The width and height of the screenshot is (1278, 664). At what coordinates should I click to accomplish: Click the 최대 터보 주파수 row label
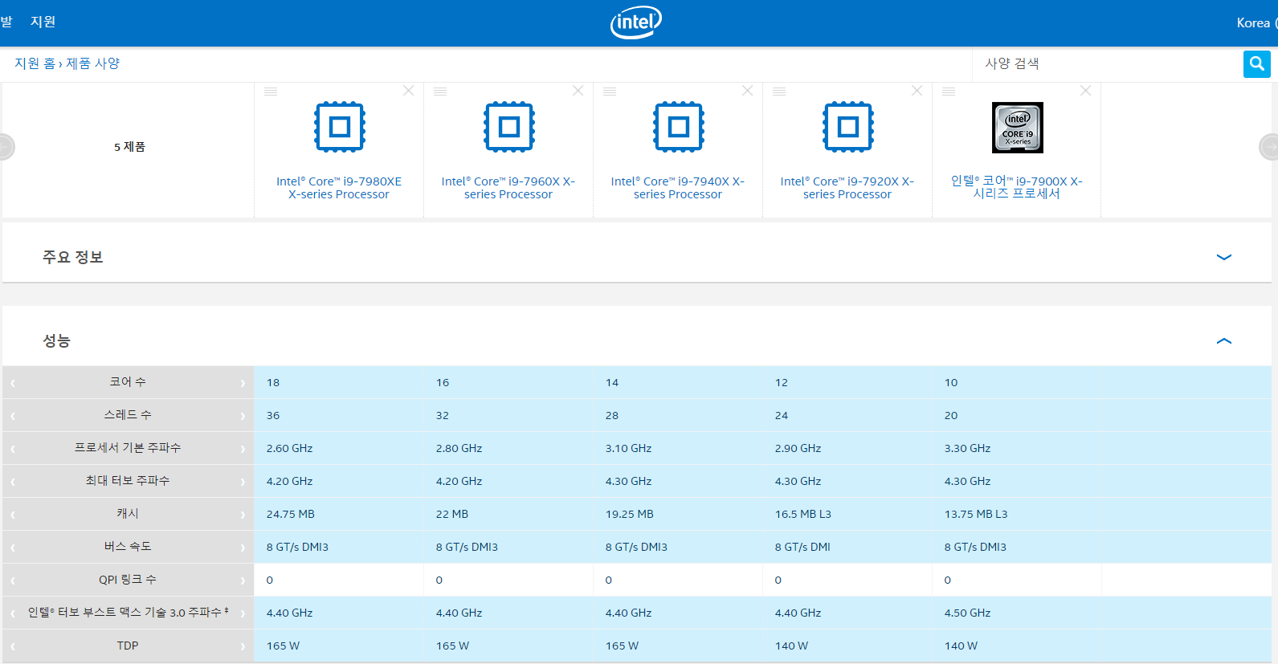(x=128, y=481)
